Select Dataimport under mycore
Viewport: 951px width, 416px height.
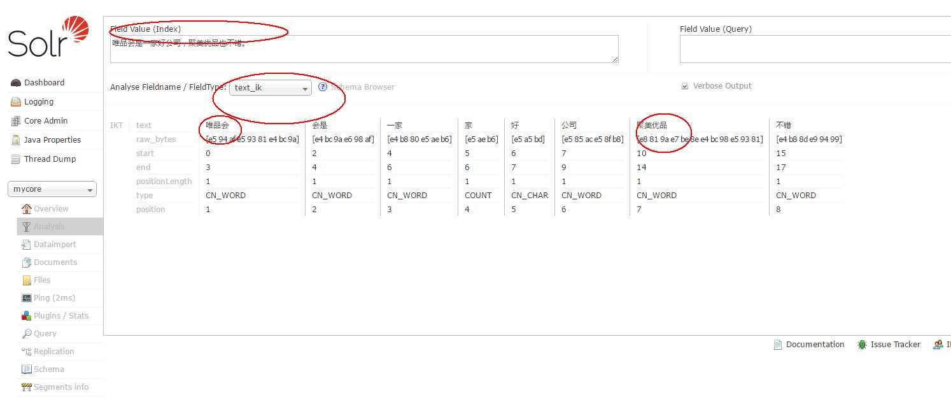point(55,245)
